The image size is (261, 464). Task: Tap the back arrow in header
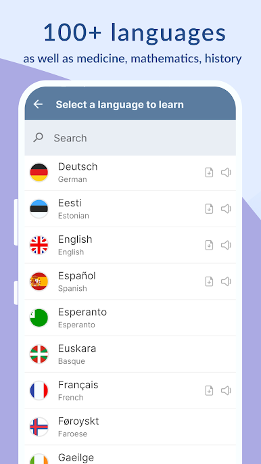pyautogui.click(x=38, y=104)
